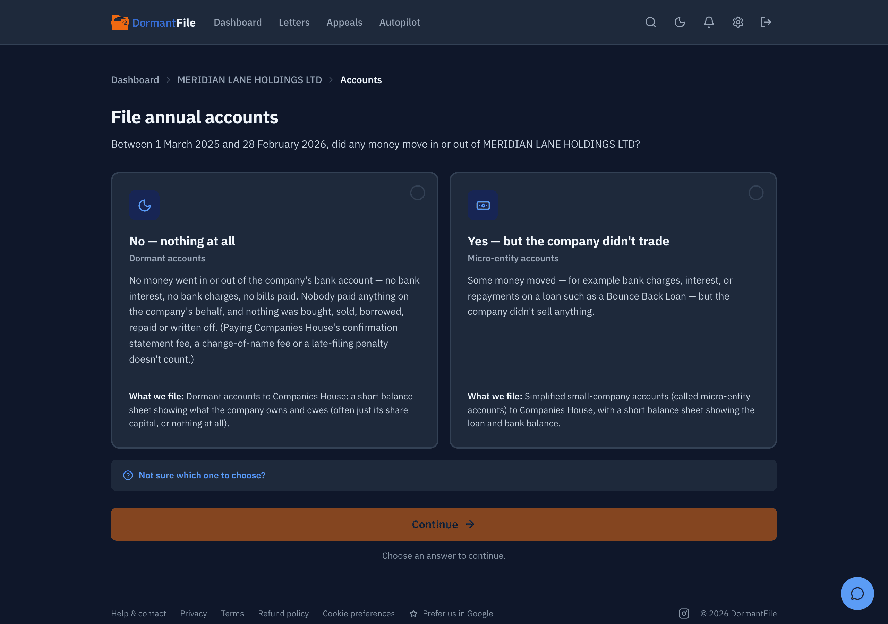The width and height of the screenshot is (888, 624).
Task: Click the question mark help icon
Action: coord(128,475)
